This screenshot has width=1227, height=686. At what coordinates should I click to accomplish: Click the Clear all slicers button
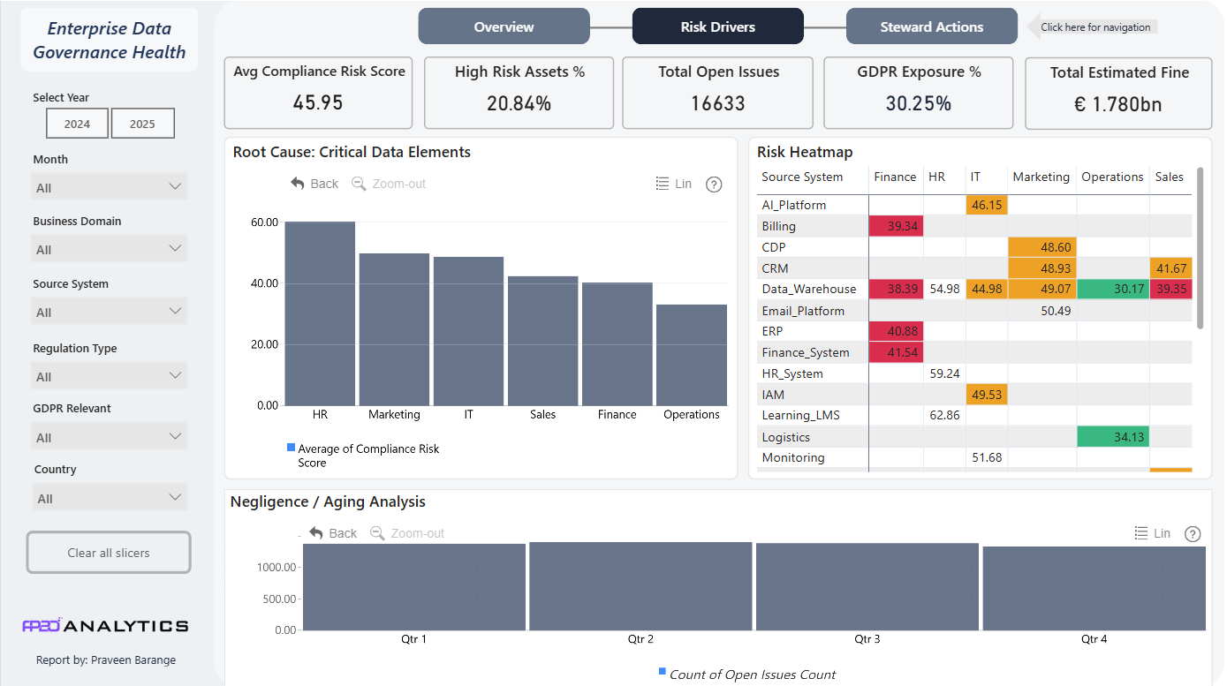coord(109,553)
